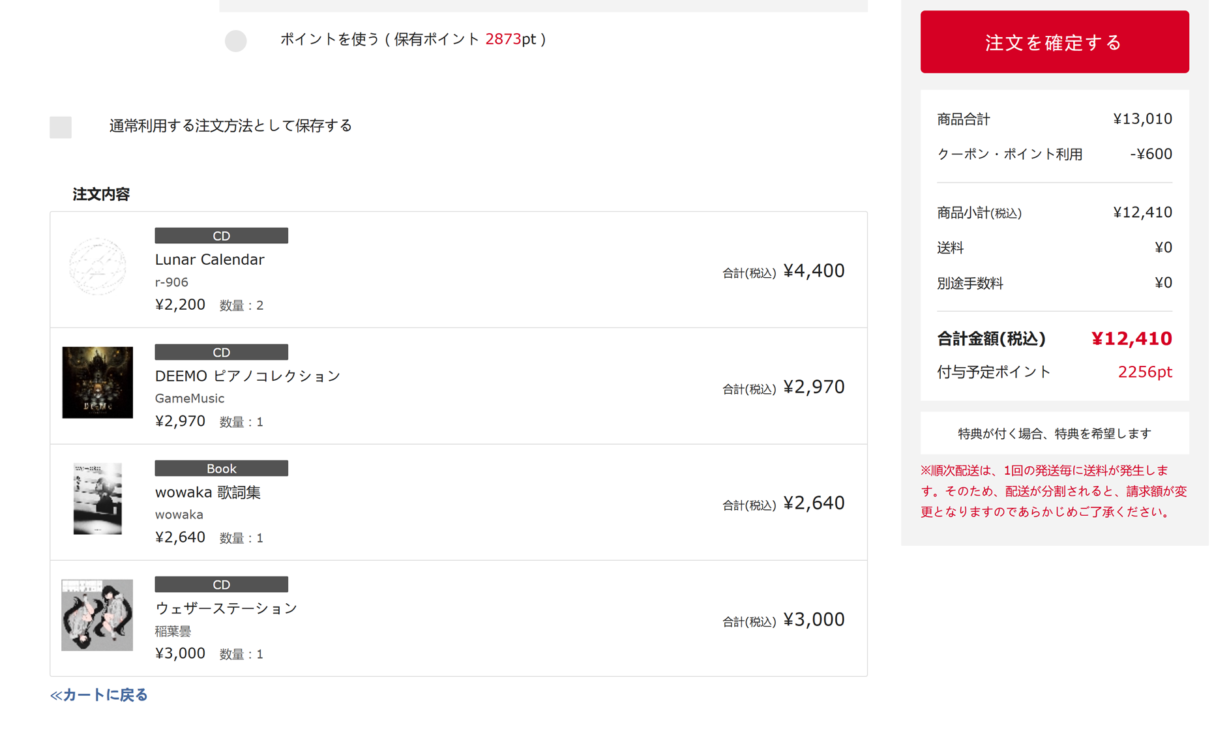This screenshot has width=1214, height=746.
Task: Open Lunar Calendar album thumbnail
Action: pos(98,267)
